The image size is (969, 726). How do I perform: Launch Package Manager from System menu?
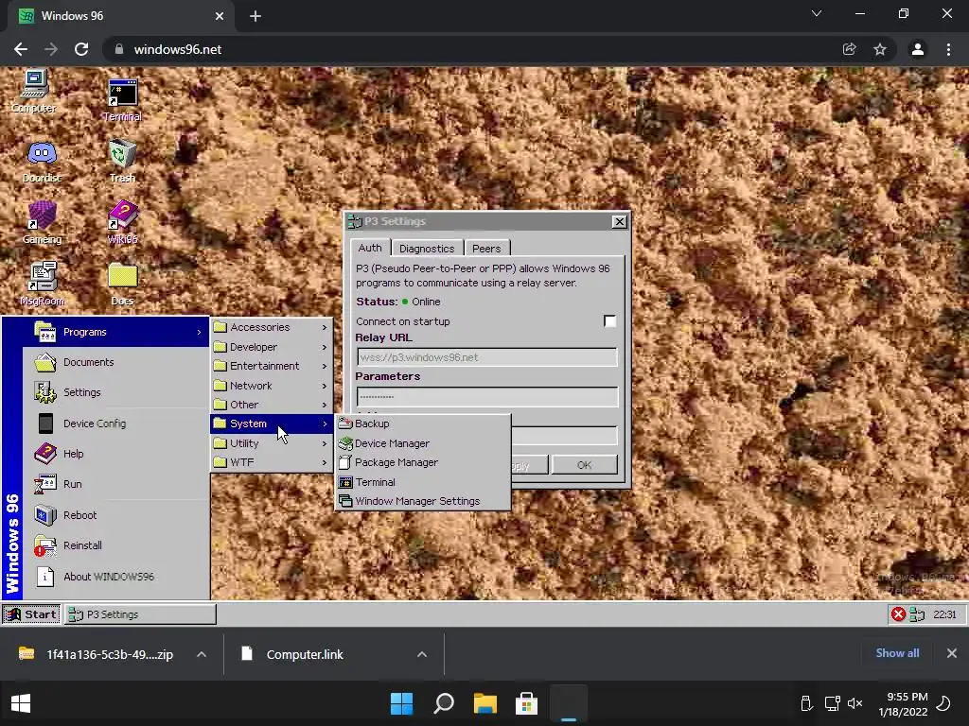tap(423, 462)
